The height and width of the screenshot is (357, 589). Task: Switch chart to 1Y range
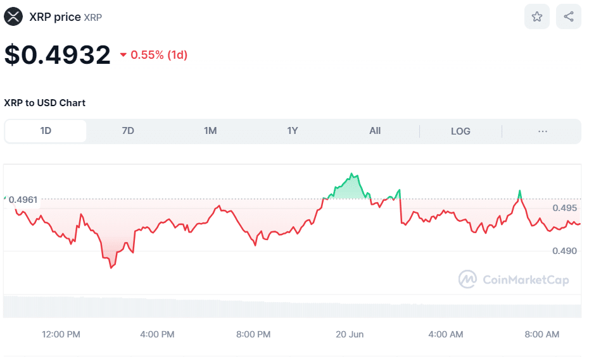293,131
